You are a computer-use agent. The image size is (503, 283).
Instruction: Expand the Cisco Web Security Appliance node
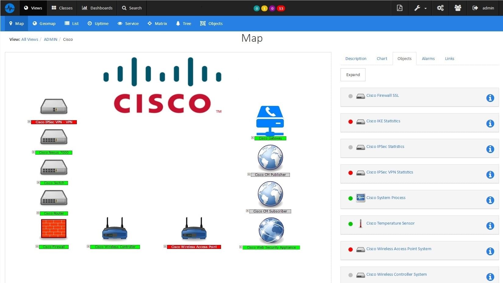point(241,247)
